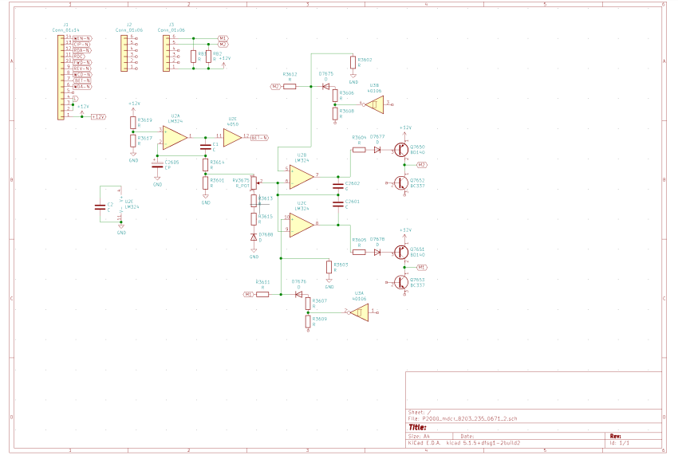Select transistor Q7651 BD140
Screen dimensions: 678x455
(x=400, y=252)
